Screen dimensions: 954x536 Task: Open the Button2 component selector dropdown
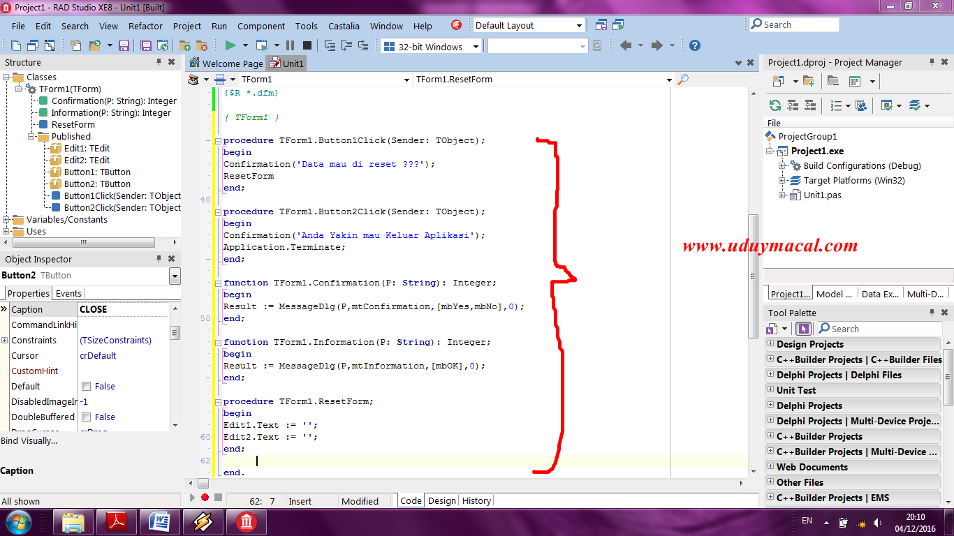[x=175, y=276]
